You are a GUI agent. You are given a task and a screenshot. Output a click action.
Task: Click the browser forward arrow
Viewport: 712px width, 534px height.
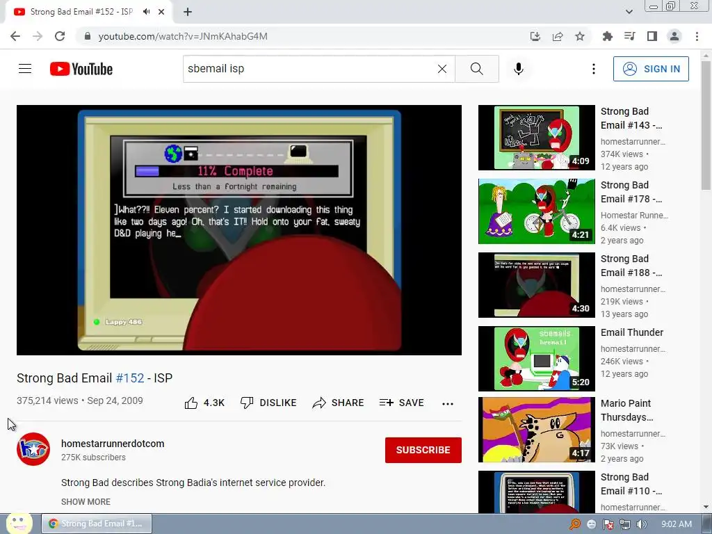click(38, 36)
